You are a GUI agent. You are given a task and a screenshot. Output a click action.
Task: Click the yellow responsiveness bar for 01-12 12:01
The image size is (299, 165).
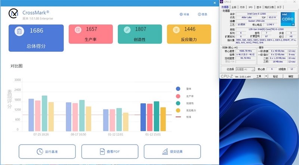point(126,122)
